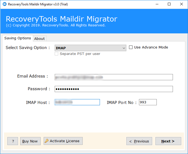Screen dimensions: 188x154
Task: Click the copyright 2019 RecoveryTools text
Action: [x=56, y=25]
